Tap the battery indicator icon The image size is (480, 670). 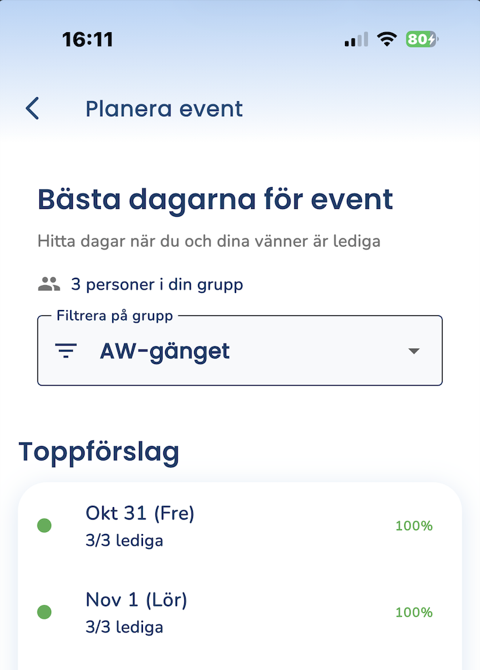pyautogui.click(x=422, y=39)
